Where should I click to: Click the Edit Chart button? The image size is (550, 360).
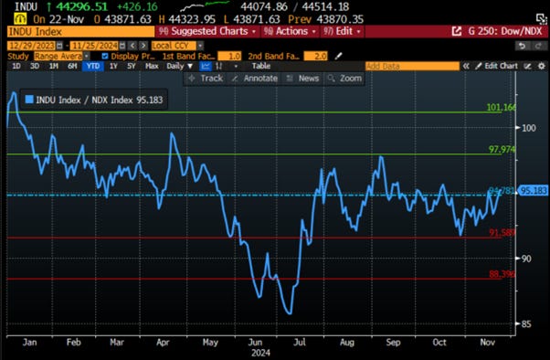[x=497, y=66]
